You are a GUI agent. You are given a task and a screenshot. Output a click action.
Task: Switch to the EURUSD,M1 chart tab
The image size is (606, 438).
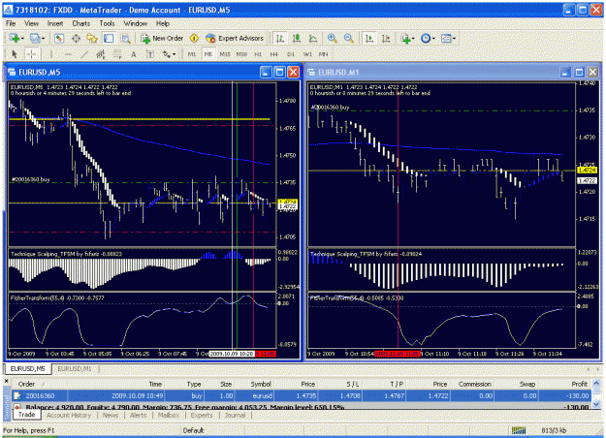(75, 369)
